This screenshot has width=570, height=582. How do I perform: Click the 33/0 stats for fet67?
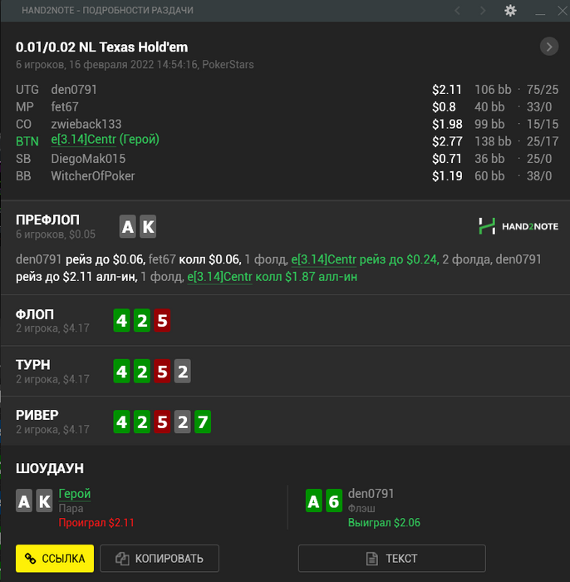pos(539,107)
